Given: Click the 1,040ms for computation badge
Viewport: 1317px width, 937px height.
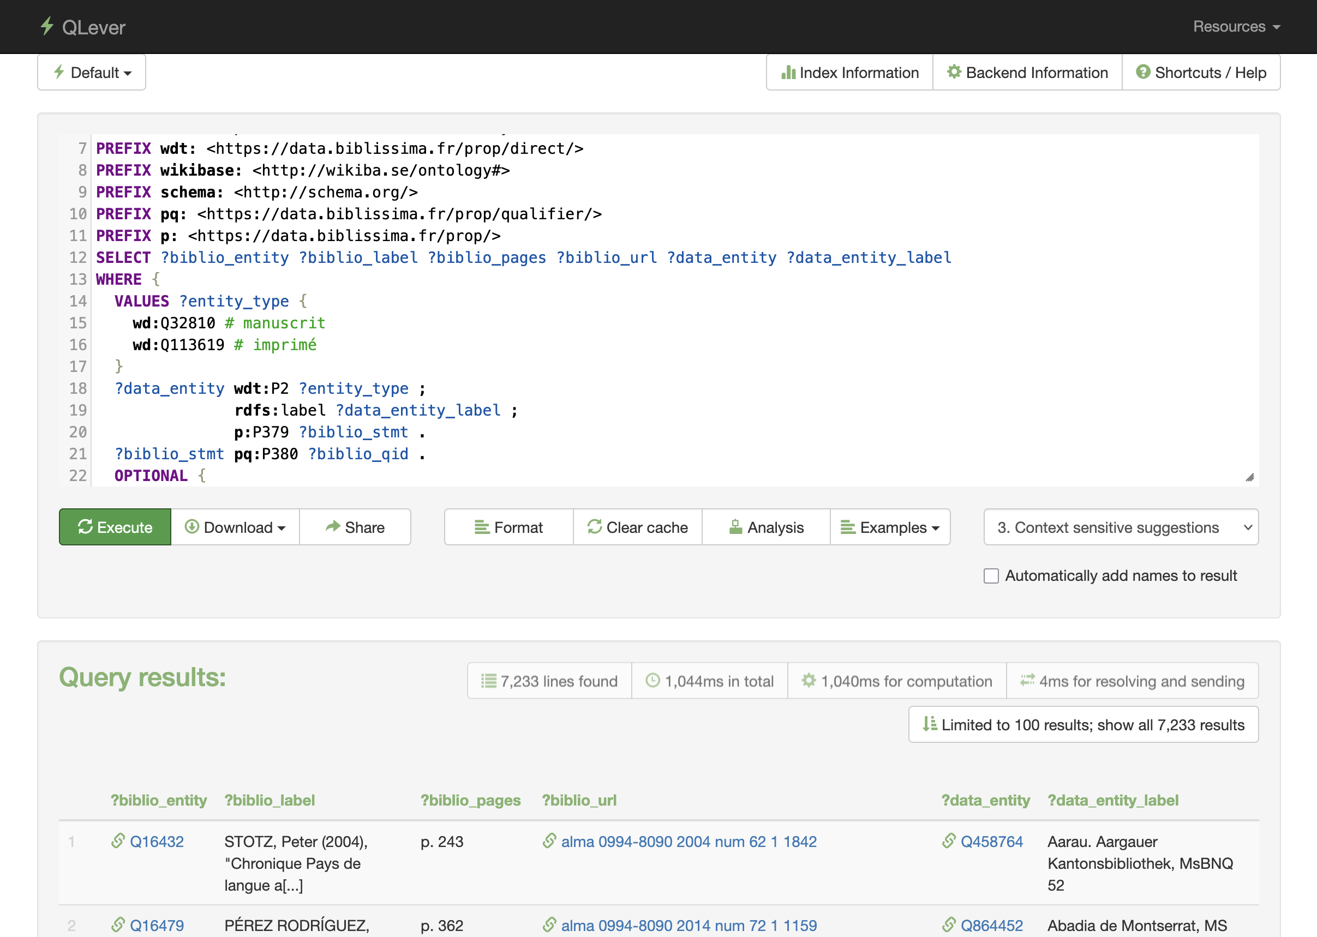Looking at the screenshot, I should point(897,681).
